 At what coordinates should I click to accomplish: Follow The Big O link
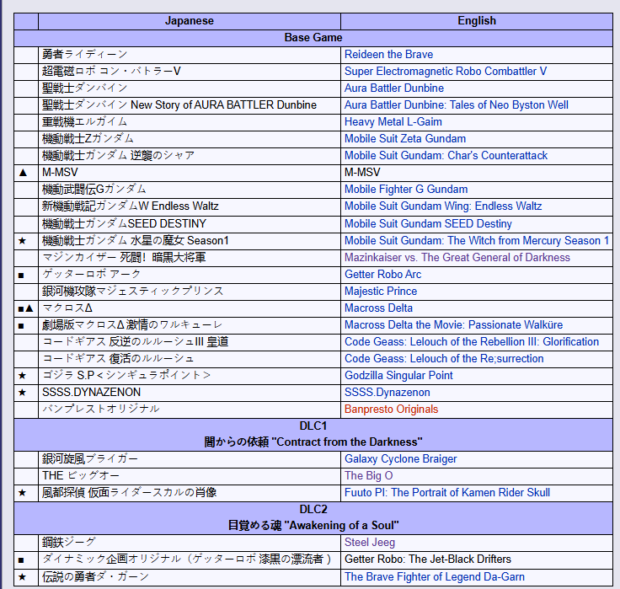[368, 476]
